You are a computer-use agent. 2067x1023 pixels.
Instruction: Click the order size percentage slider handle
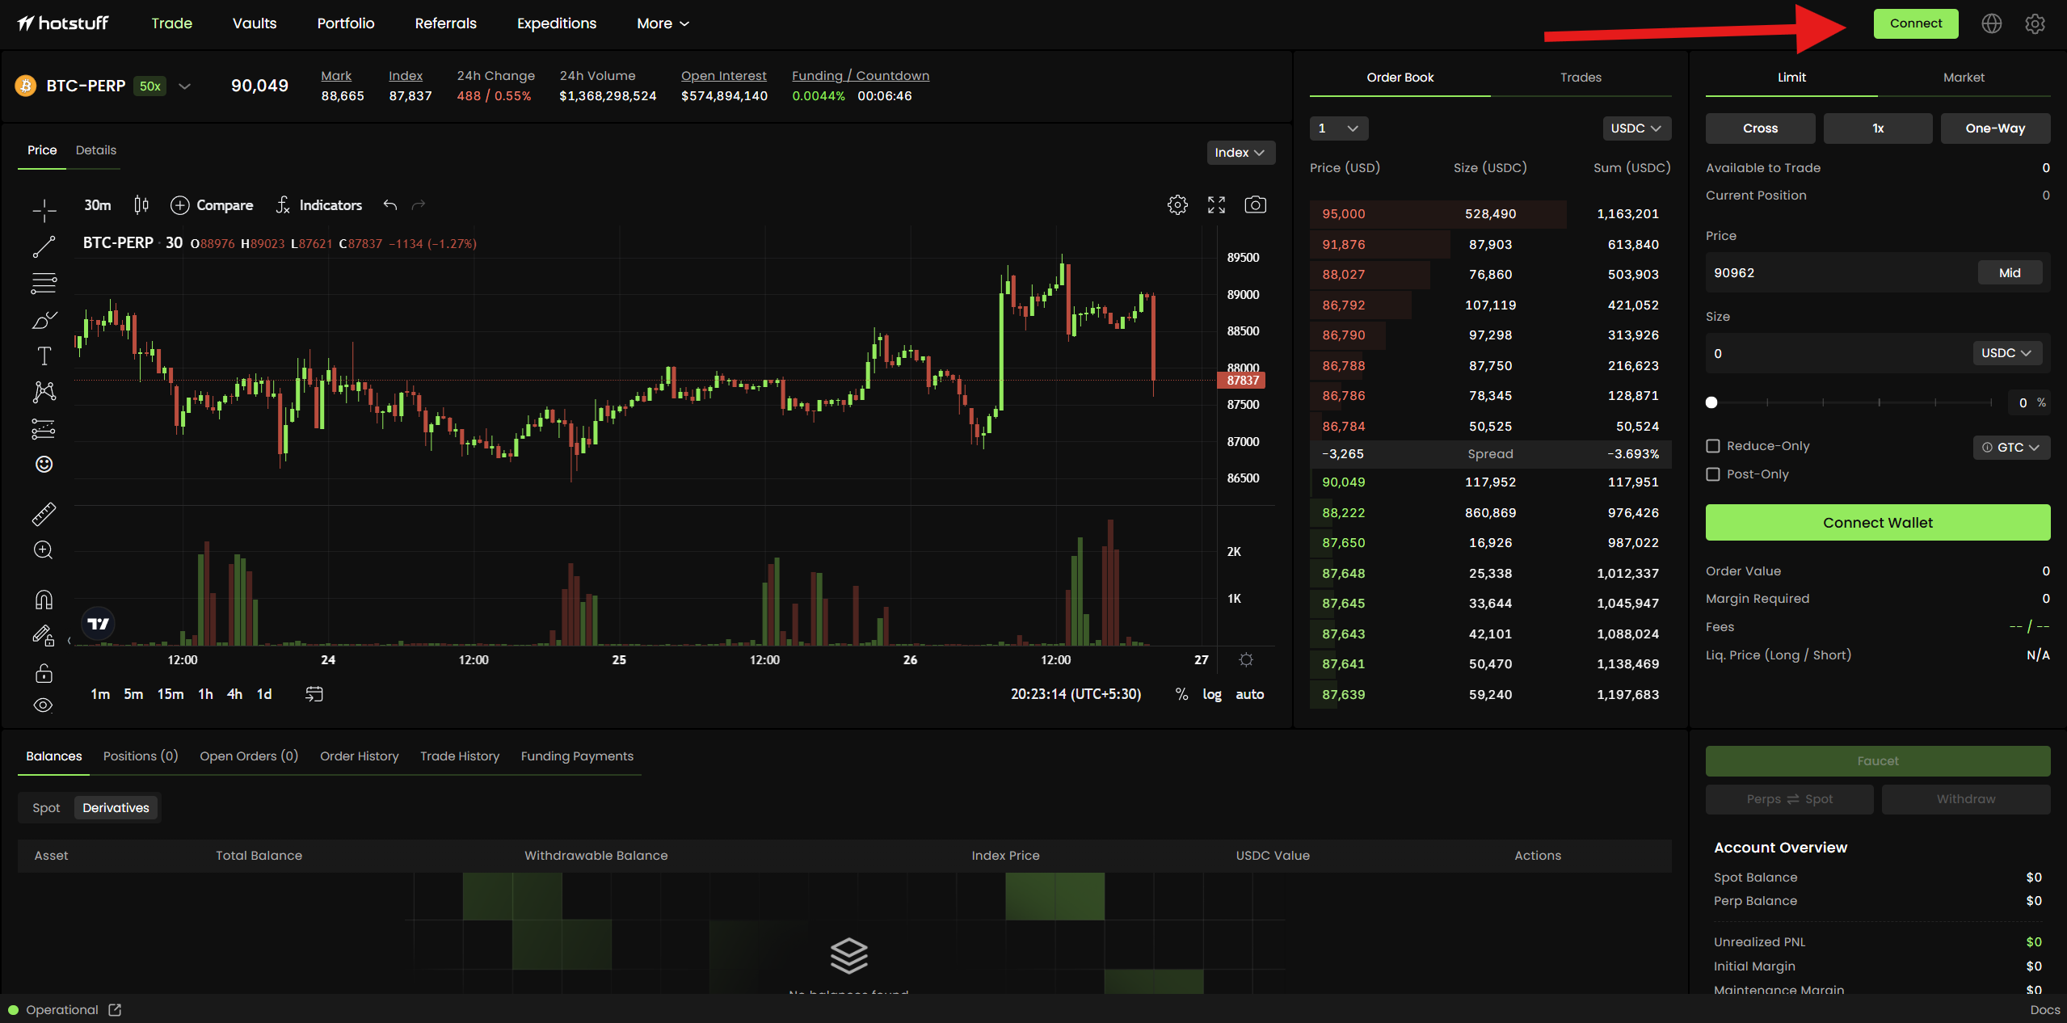1711,402
